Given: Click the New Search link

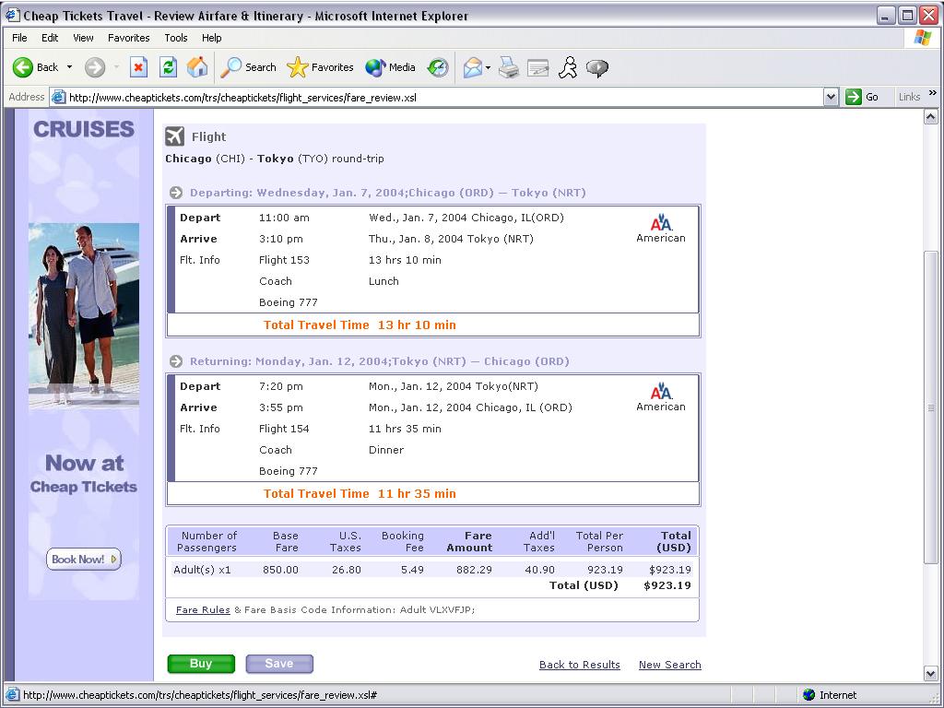Looking at the screenshot, I should tap(669, 665).
